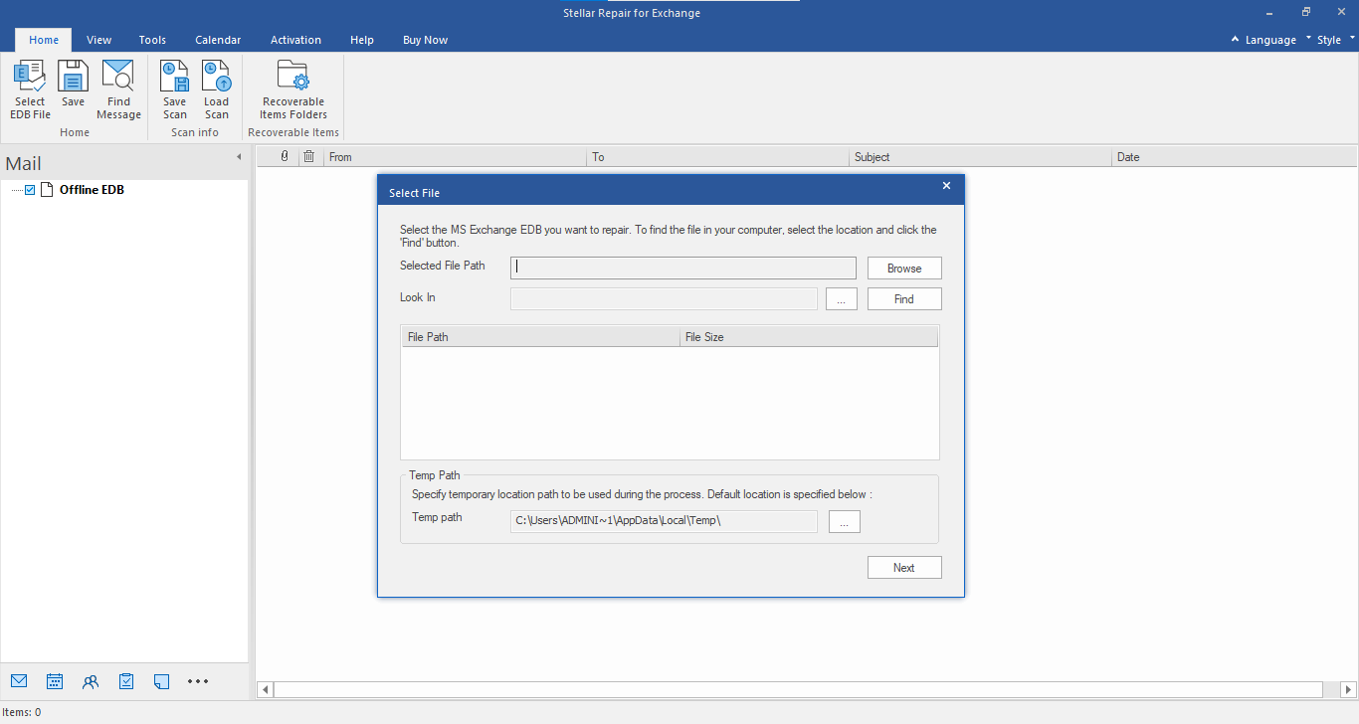Sort by the From column header

[x=455, y=157]
